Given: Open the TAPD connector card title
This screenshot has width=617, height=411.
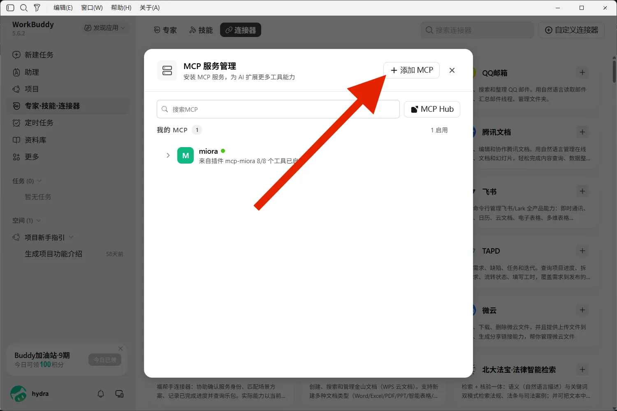Looking at the screenshot, I should pyautogui.click(x=491, y=251).
